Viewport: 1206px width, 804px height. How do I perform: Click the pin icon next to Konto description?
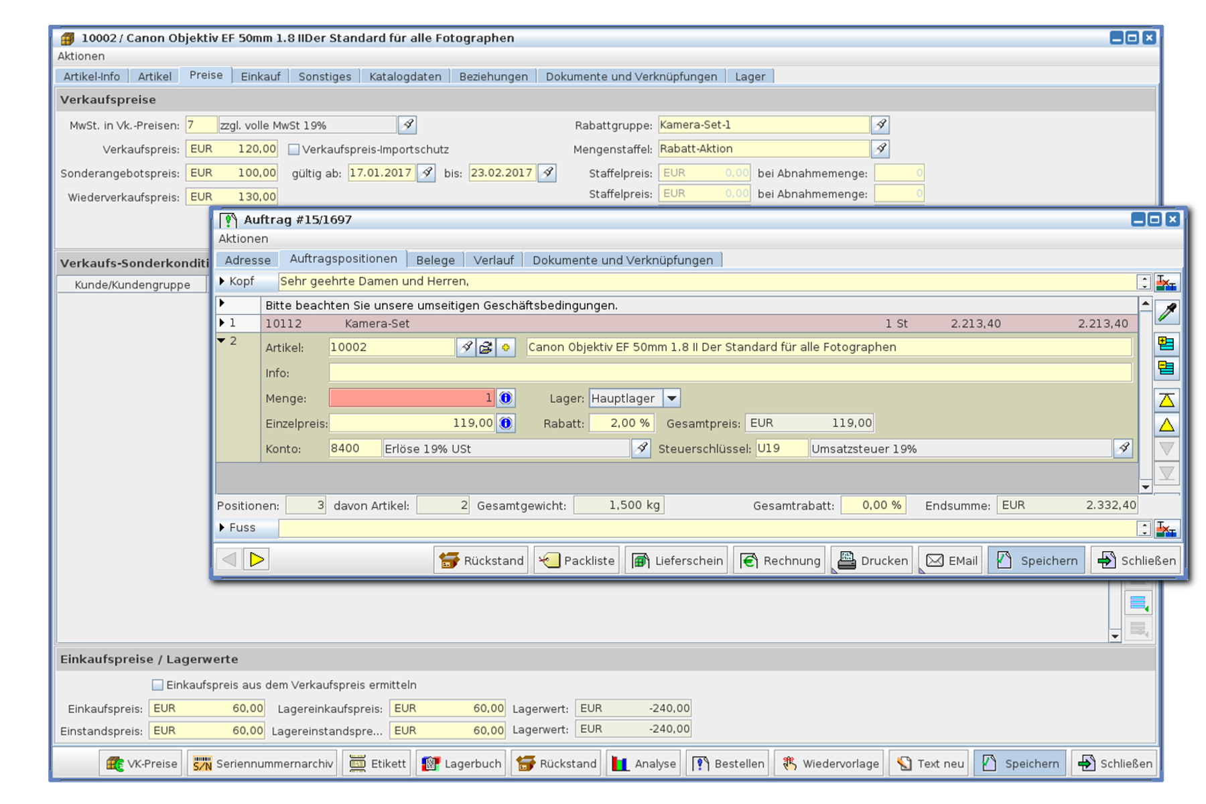(x=641, y=448)
